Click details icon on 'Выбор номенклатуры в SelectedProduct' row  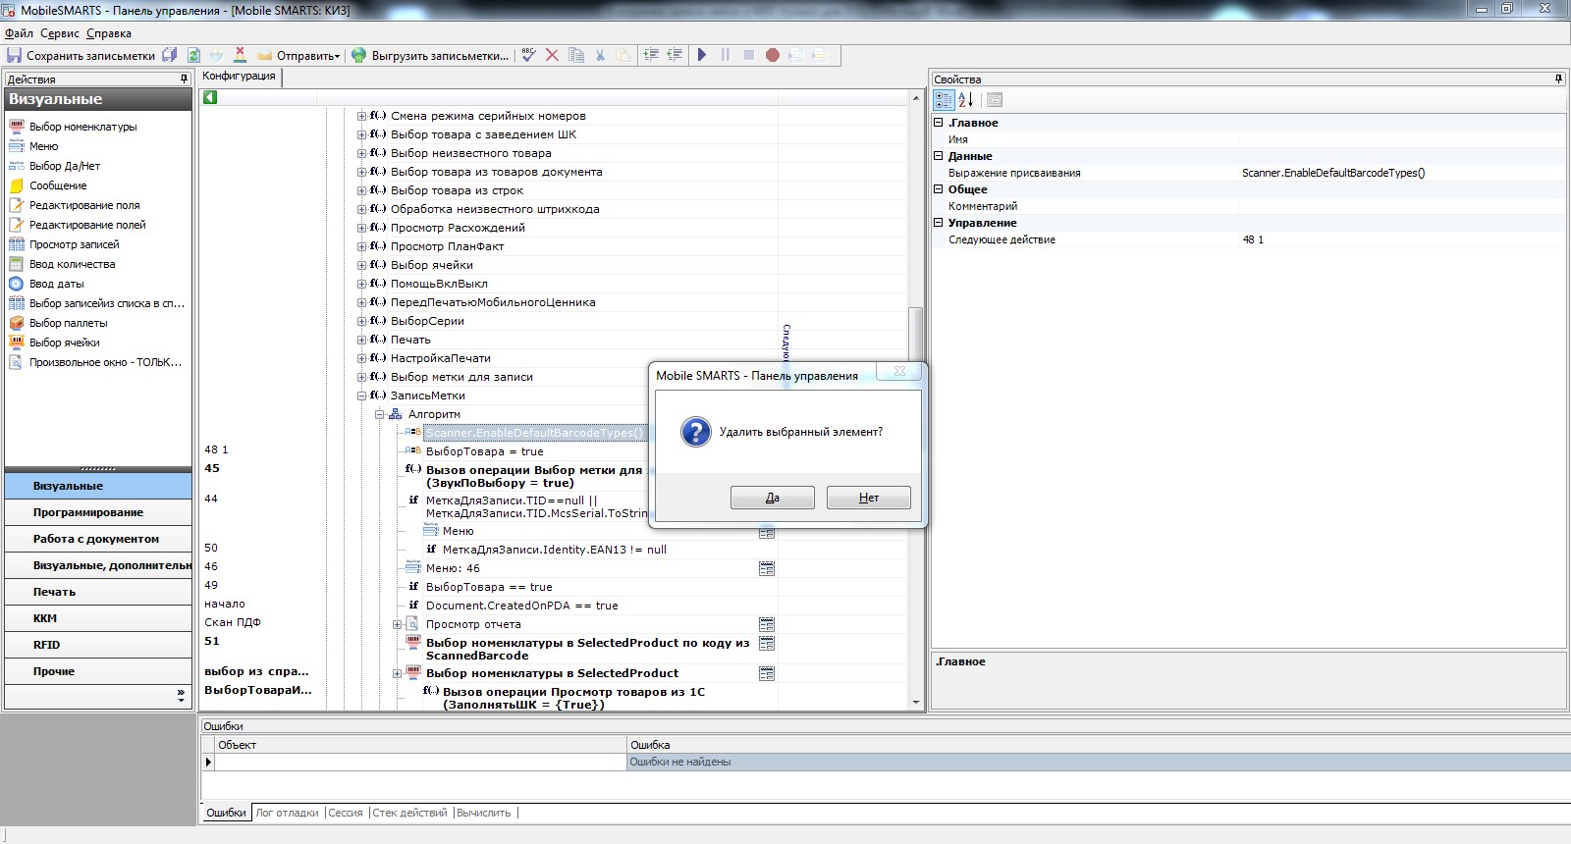pyautogui.click(x=767, y=673)
